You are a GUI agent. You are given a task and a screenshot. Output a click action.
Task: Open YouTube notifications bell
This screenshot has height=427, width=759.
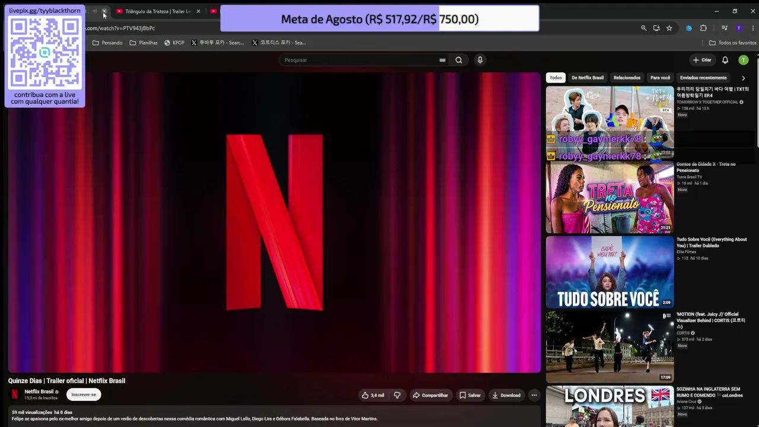pyautogui.click(x=725, y=60)
